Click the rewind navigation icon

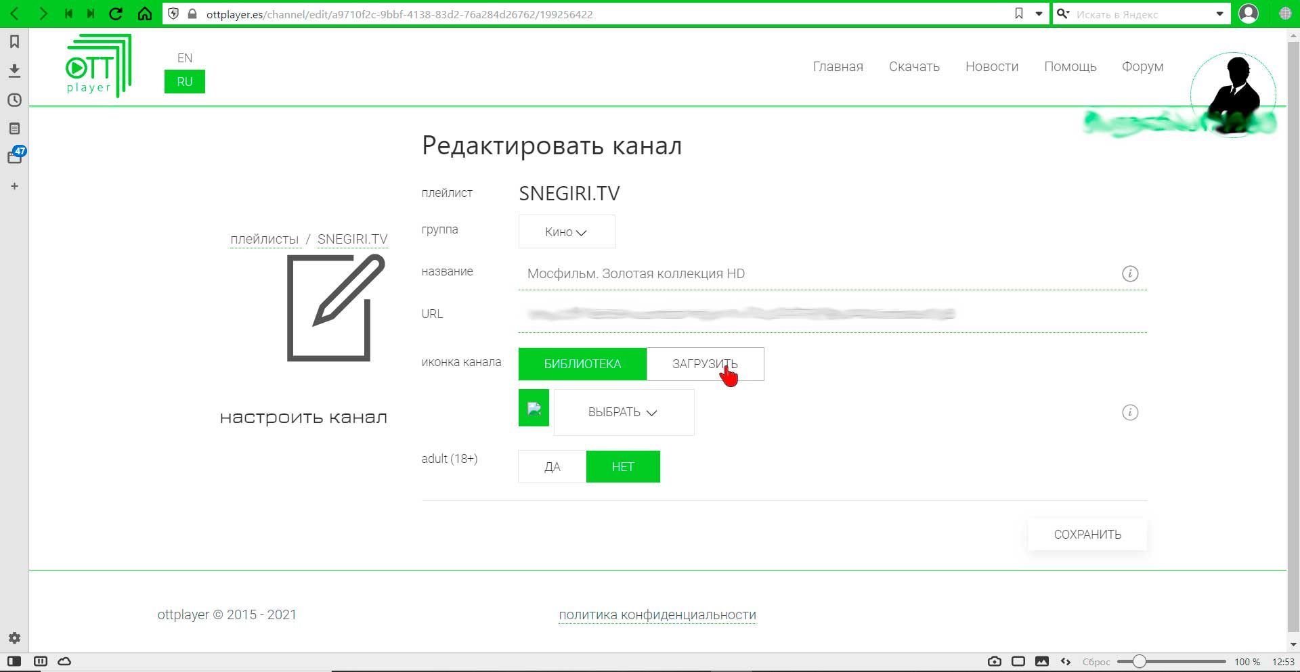pyautogui.click(x=68, y=14)
